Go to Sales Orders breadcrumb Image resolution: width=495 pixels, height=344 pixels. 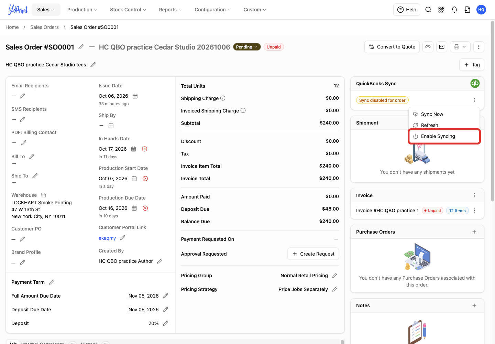point(44,27)
